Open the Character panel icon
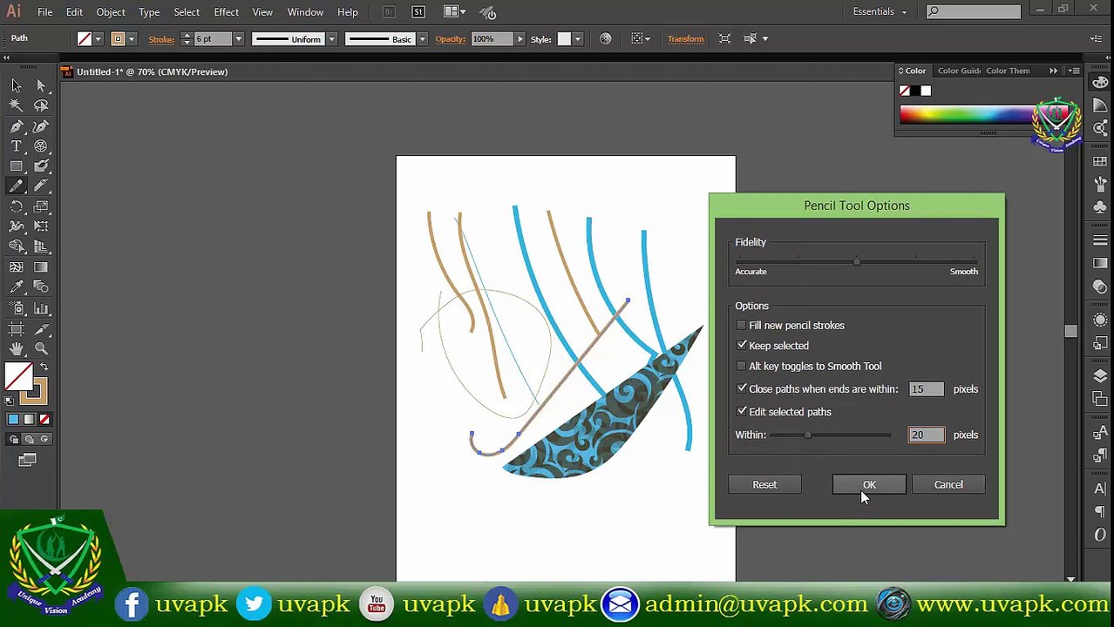 pos(1100,489)
